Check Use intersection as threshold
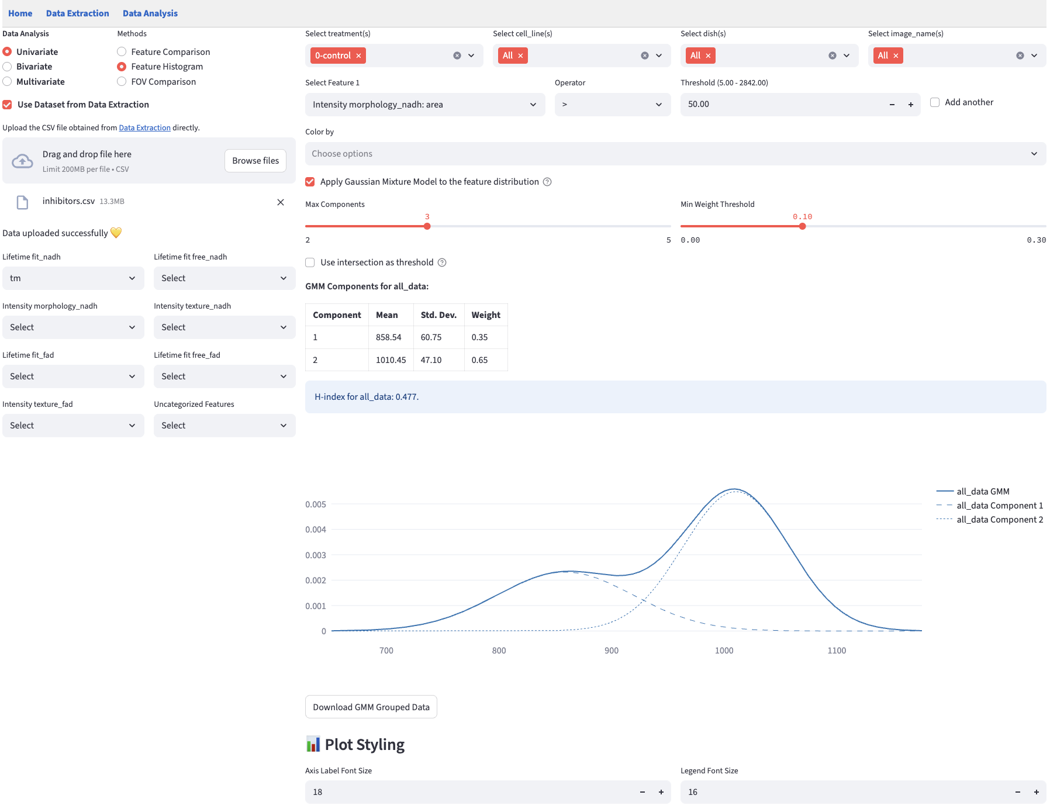This screenshot has height=809, width=1050. tap(310, 262)
